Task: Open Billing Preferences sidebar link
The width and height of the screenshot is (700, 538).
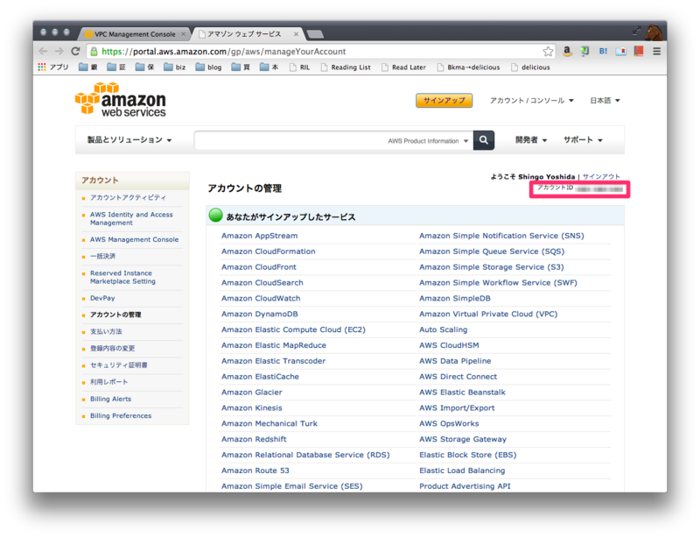Action: 121,416
